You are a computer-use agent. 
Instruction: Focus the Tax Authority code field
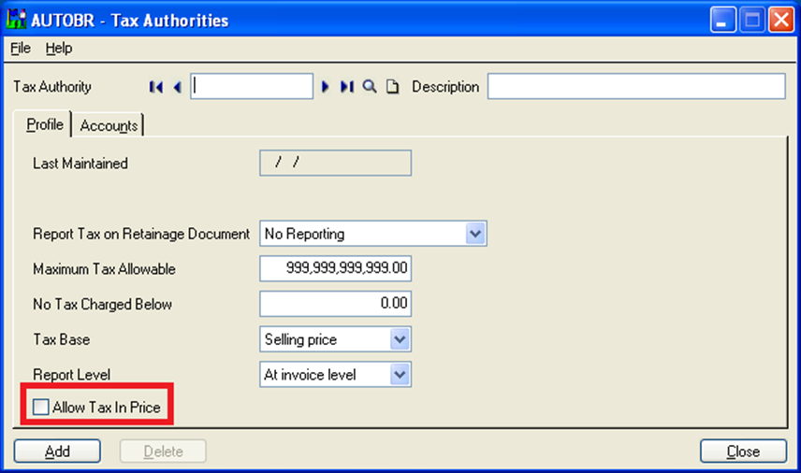point(252,86)
